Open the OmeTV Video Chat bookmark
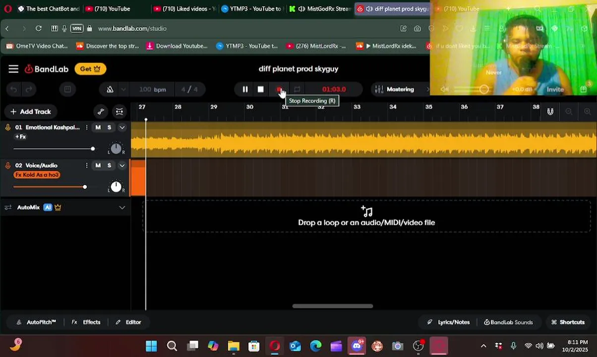This screenshot has height=357, width=597. (37, 46)
